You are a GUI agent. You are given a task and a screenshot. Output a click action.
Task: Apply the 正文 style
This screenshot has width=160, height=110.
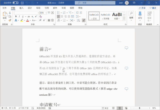click(x=94, y=16)
